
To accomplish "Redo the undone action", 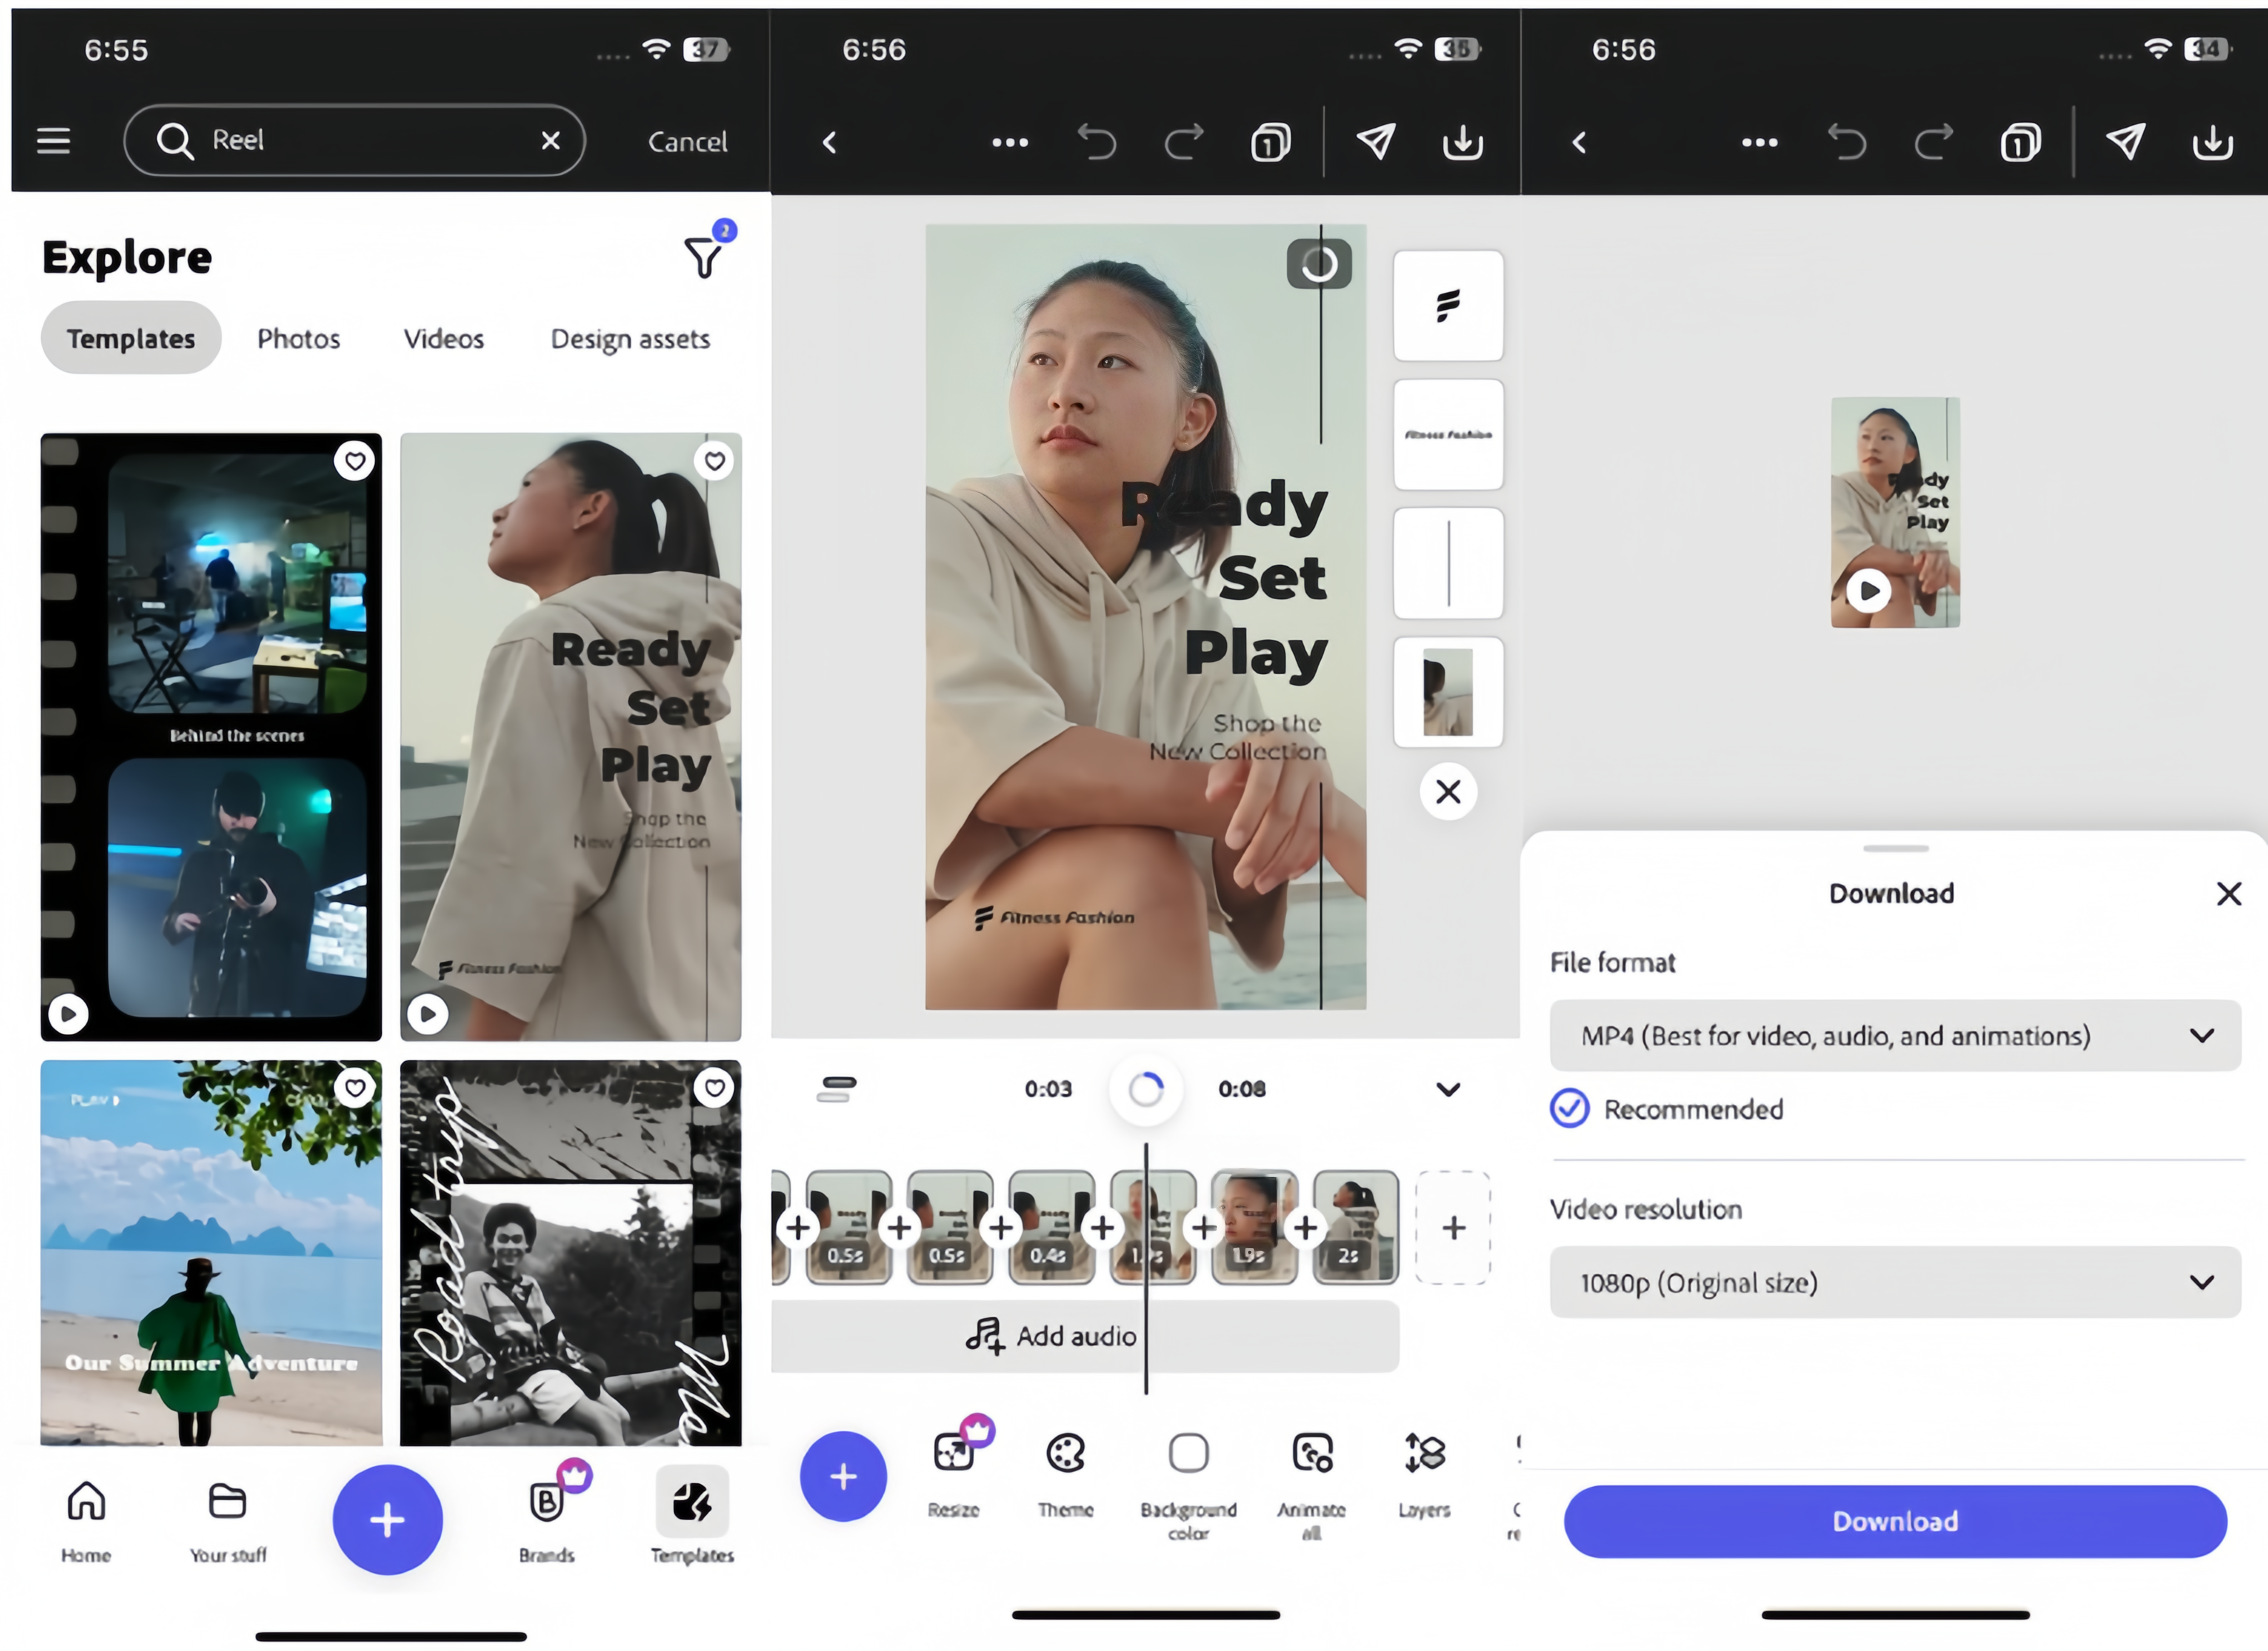I will (x=1184, y=141).
